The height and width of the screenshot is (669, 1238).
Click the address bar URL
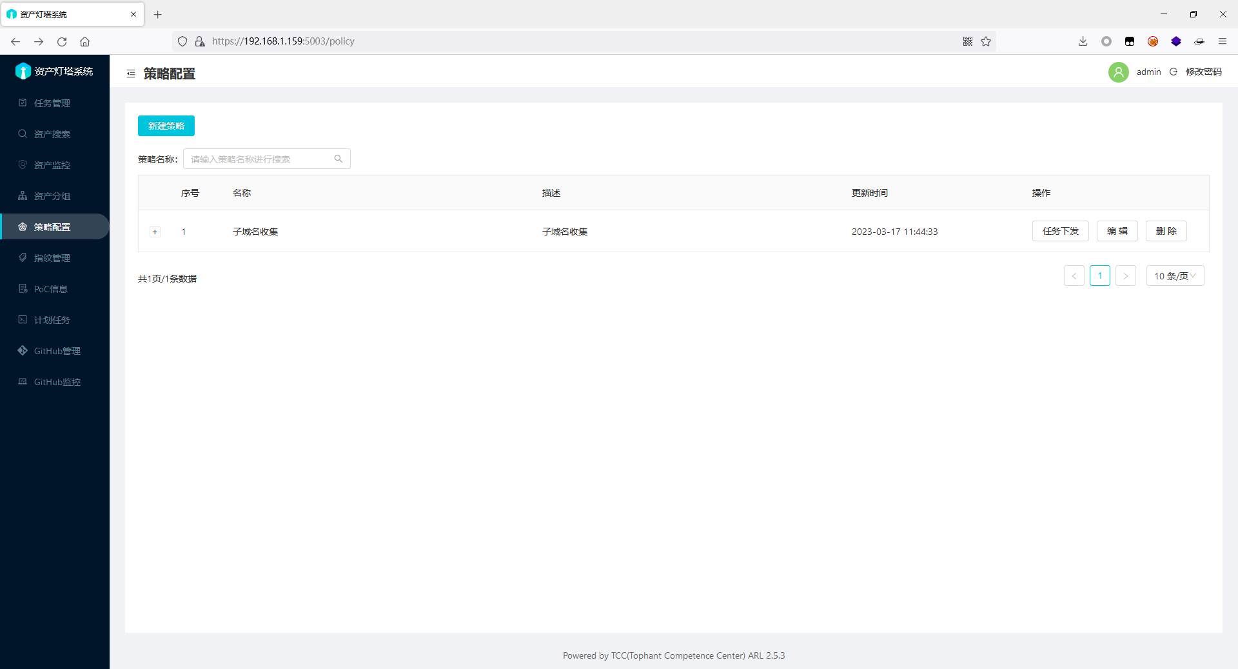coord(283,41)
